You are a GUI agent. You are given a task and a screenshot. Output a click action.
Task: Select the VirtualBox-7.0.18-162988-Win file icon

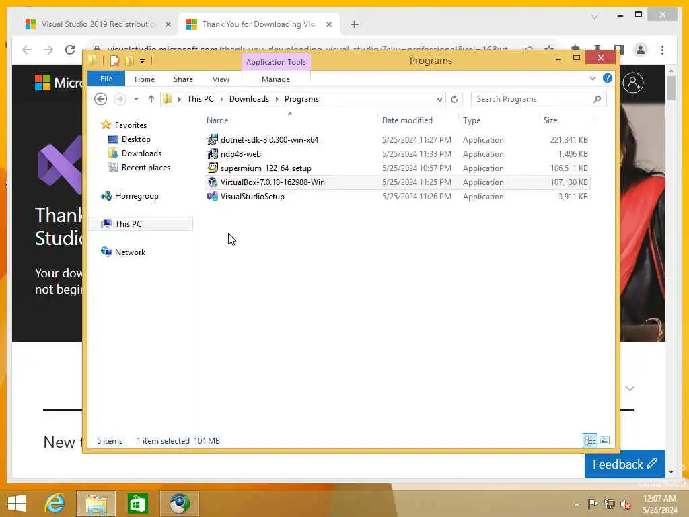point(213,182)
